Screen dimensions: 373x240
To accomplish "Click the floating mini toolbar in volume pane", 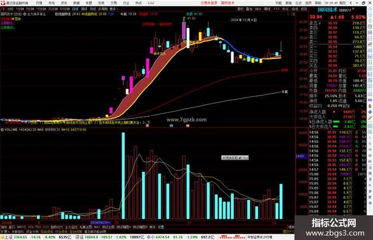I will click(x=235, y=158).
